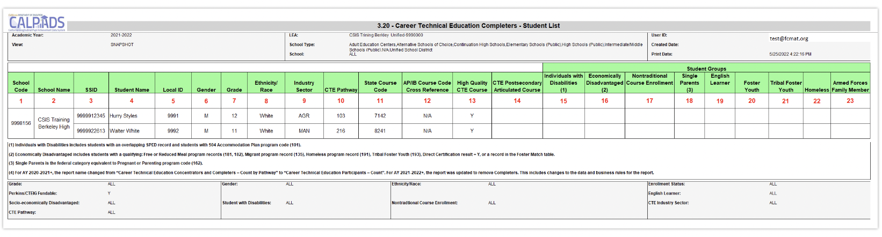Click the student name Walter White

(x=125, y=131)
